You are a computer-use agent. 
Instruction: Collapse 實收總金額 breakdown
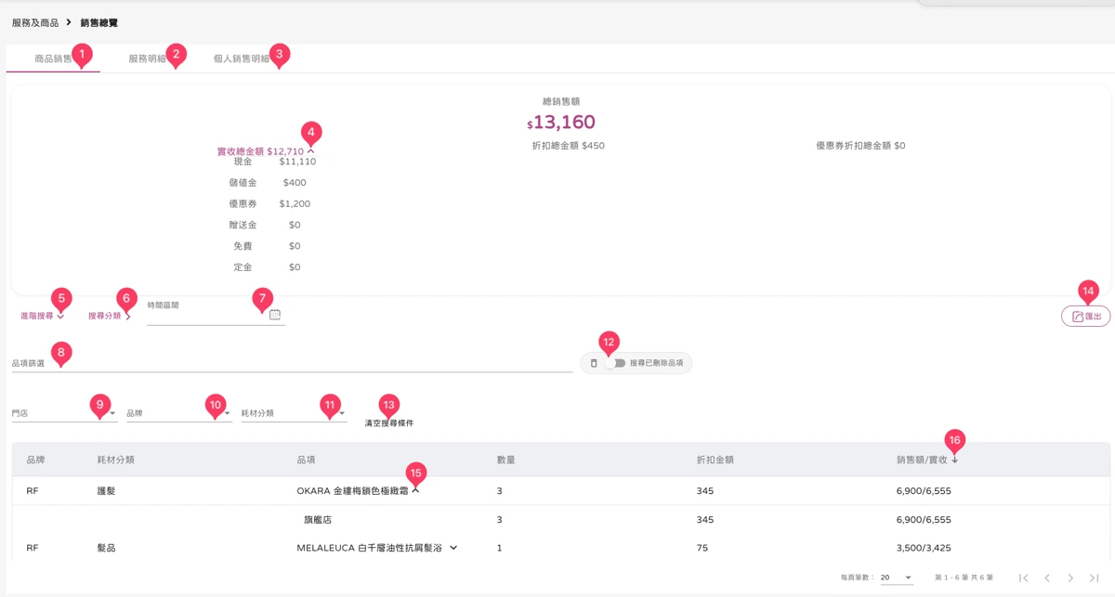(311, 151)
